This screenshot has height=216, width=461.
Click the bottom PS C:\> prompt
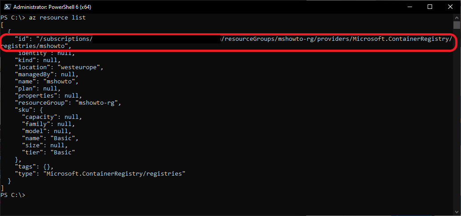tap(13, 195)
